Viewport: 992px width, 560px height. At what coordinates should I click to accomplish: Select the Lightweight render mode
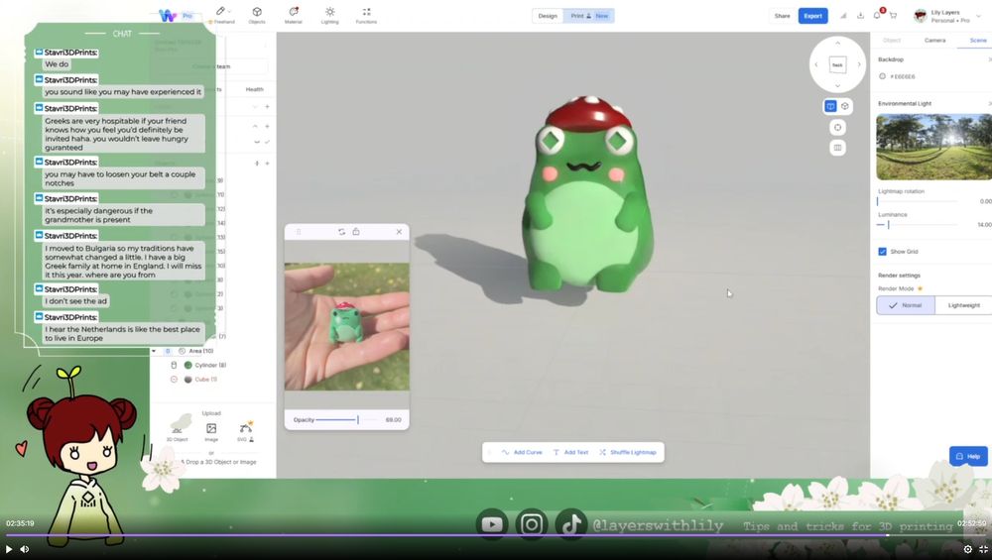[x=963, y=305]
